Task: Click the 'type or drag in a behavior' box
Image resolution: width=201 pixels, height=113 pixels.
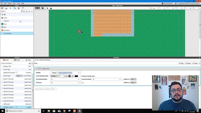Action: (x=46, y=89)
